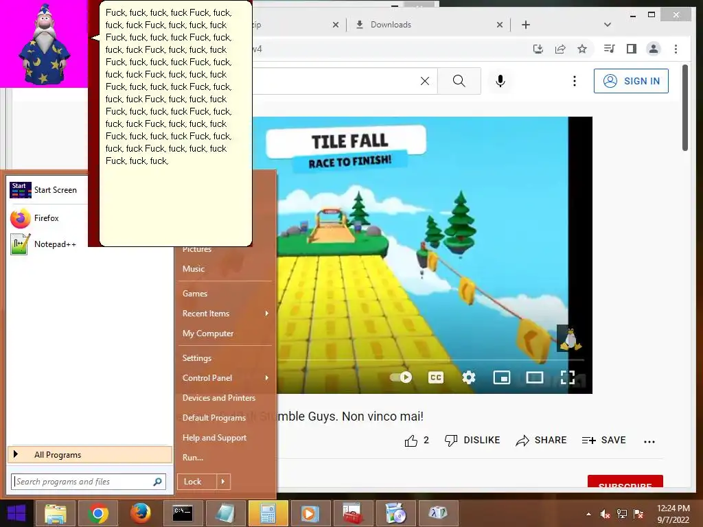Toggle Chrome side panel icon
Screen dimensions: 703x527
632,49
